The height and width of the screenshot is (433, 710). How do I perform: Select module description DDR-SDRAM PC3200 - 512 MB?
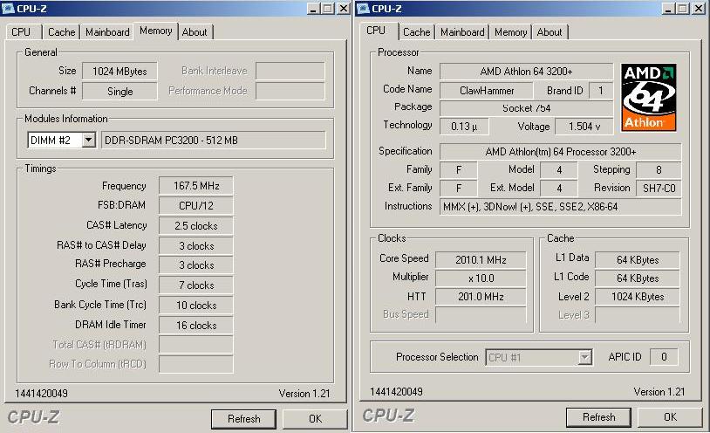(x=214, y=140)
